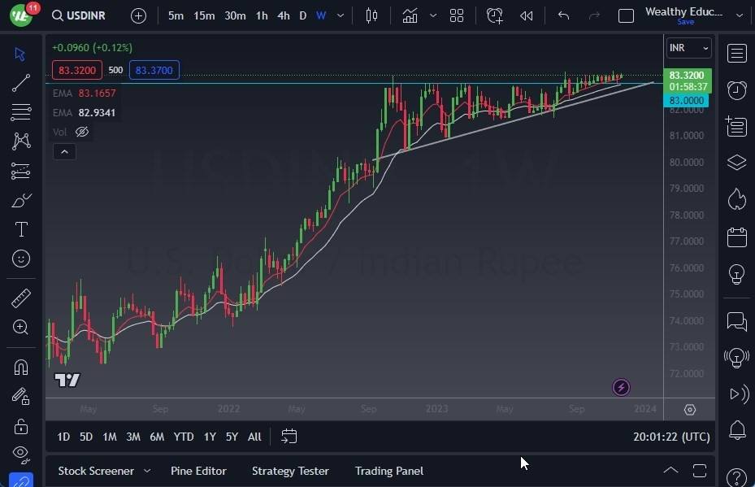
Task: Open the Strategy Tester tab
Action: click(x=290, y=471)
